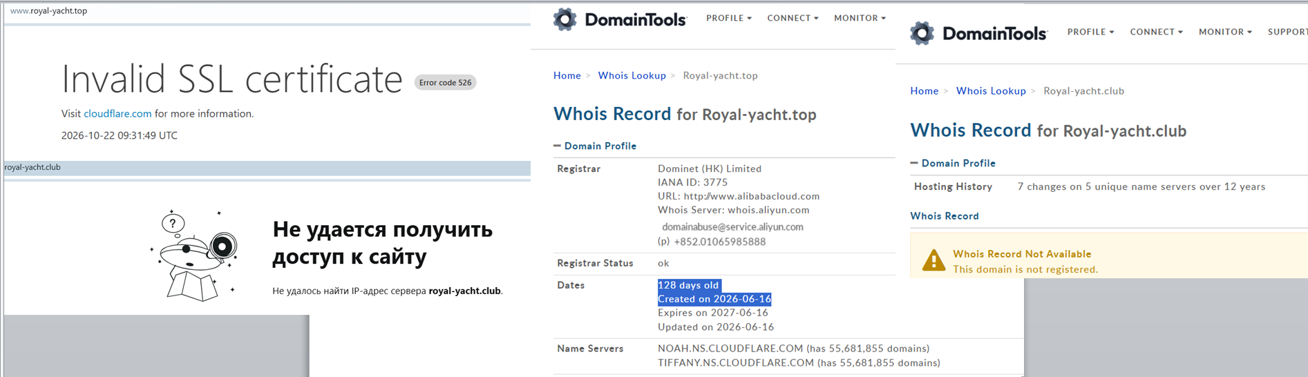Click the Dates row label
Image resolution: width=1308 pixels, height=377 pixels.
571,285
